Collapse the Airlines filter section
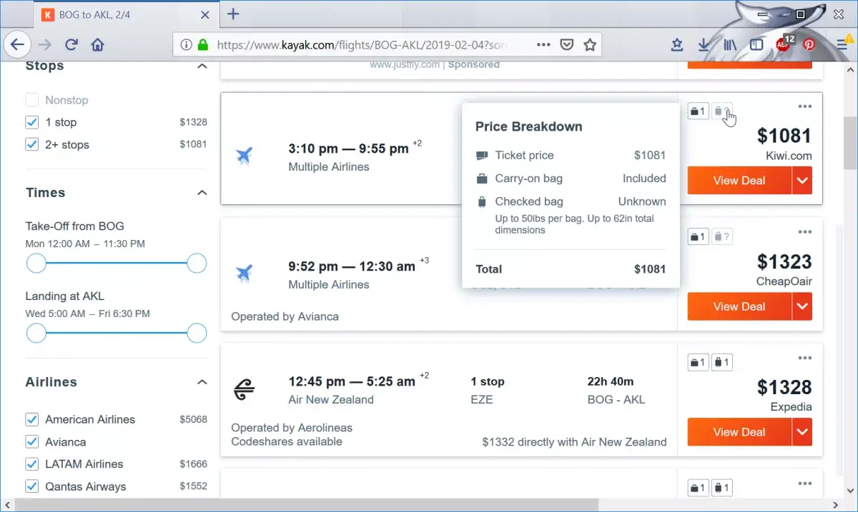The width and height of the screenshot is (858, 512). click(x=202, y=382)
